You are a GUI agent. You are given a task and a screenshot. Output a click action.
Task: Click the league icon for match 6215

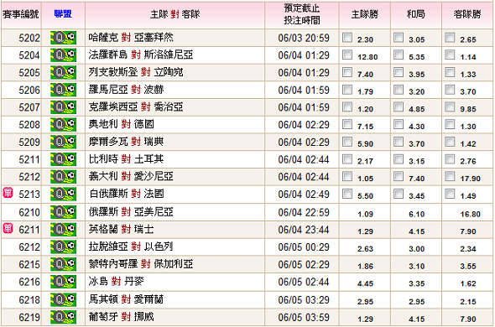63,264
